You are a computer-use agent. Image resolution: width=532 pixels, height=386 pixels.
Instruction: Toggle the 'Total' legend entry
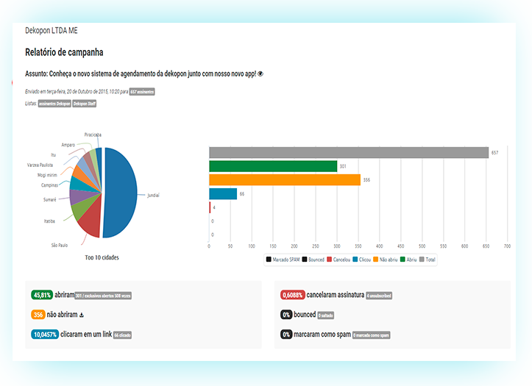click(x=429, y=260)
